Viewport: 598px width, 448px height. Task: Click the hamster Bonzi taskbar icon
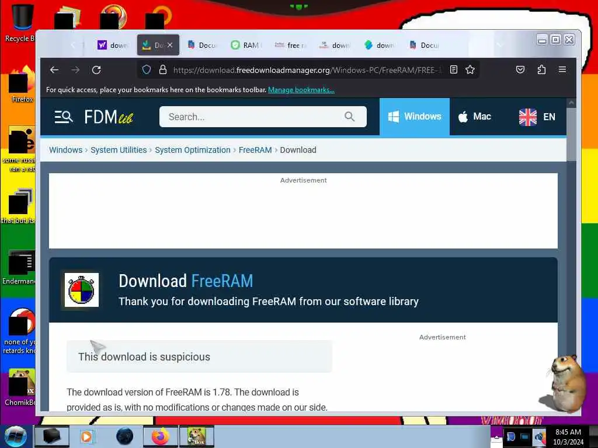197,436
